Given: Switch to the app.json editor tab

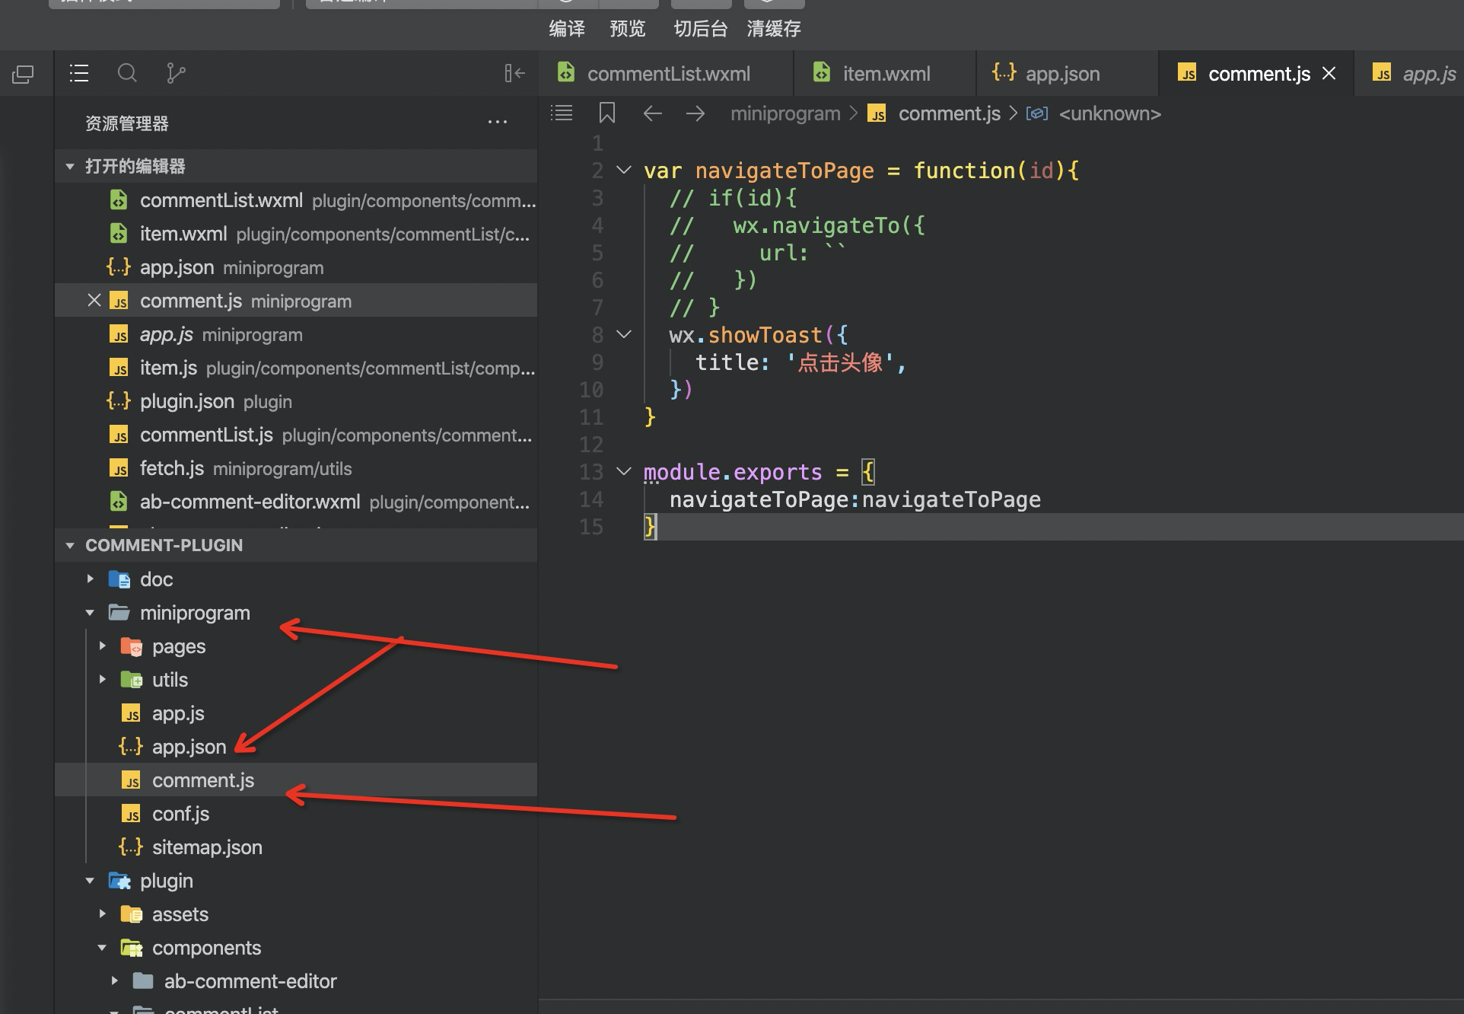Looking at the screenshot, I should coord(1061,74).
